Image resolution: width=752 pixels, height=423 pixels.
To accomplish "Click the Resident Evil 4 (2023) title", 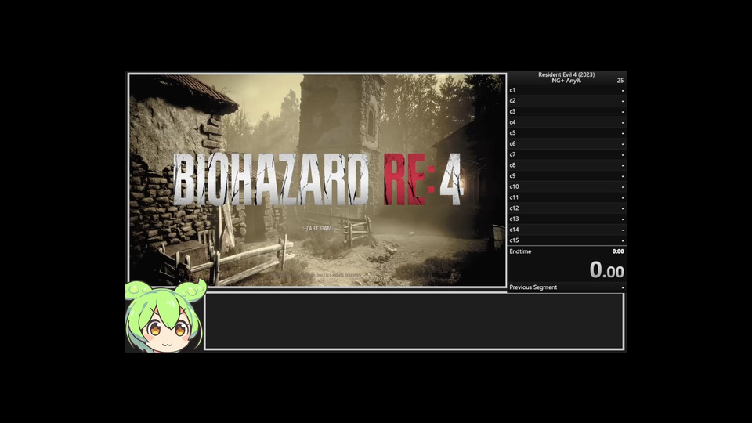I will pyautogui.click(x=566, y=74).
